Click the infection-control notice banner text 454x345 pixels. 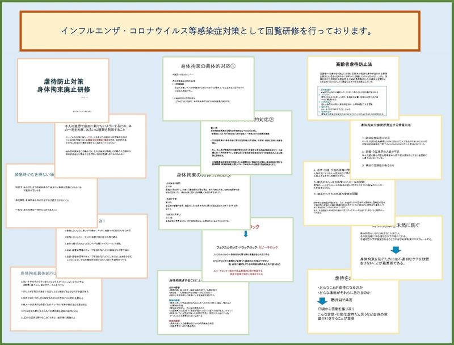(217, 31)
